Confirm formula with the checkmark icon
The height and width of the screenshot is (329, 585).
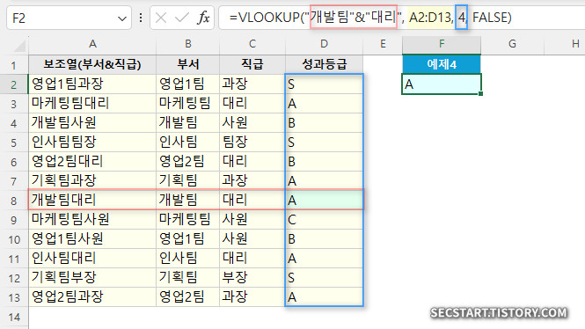point(182,18)
